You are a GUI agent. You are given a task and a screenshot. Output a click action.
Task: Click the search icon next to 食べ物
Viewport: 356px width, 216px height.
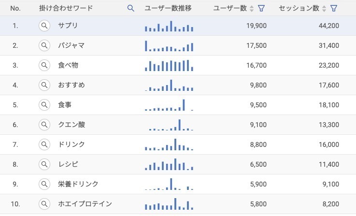pyautogui.click(x=44, y=65)
